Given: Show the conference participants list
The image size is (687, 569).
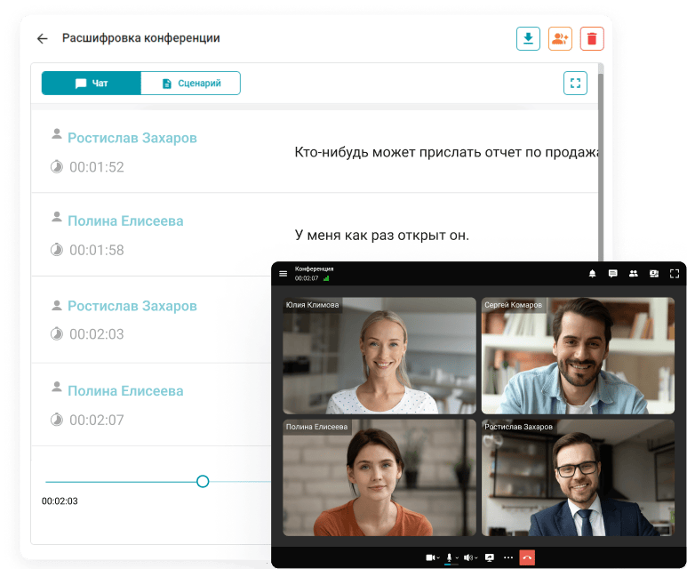Looking at the screenshot, I should (633, 274).
